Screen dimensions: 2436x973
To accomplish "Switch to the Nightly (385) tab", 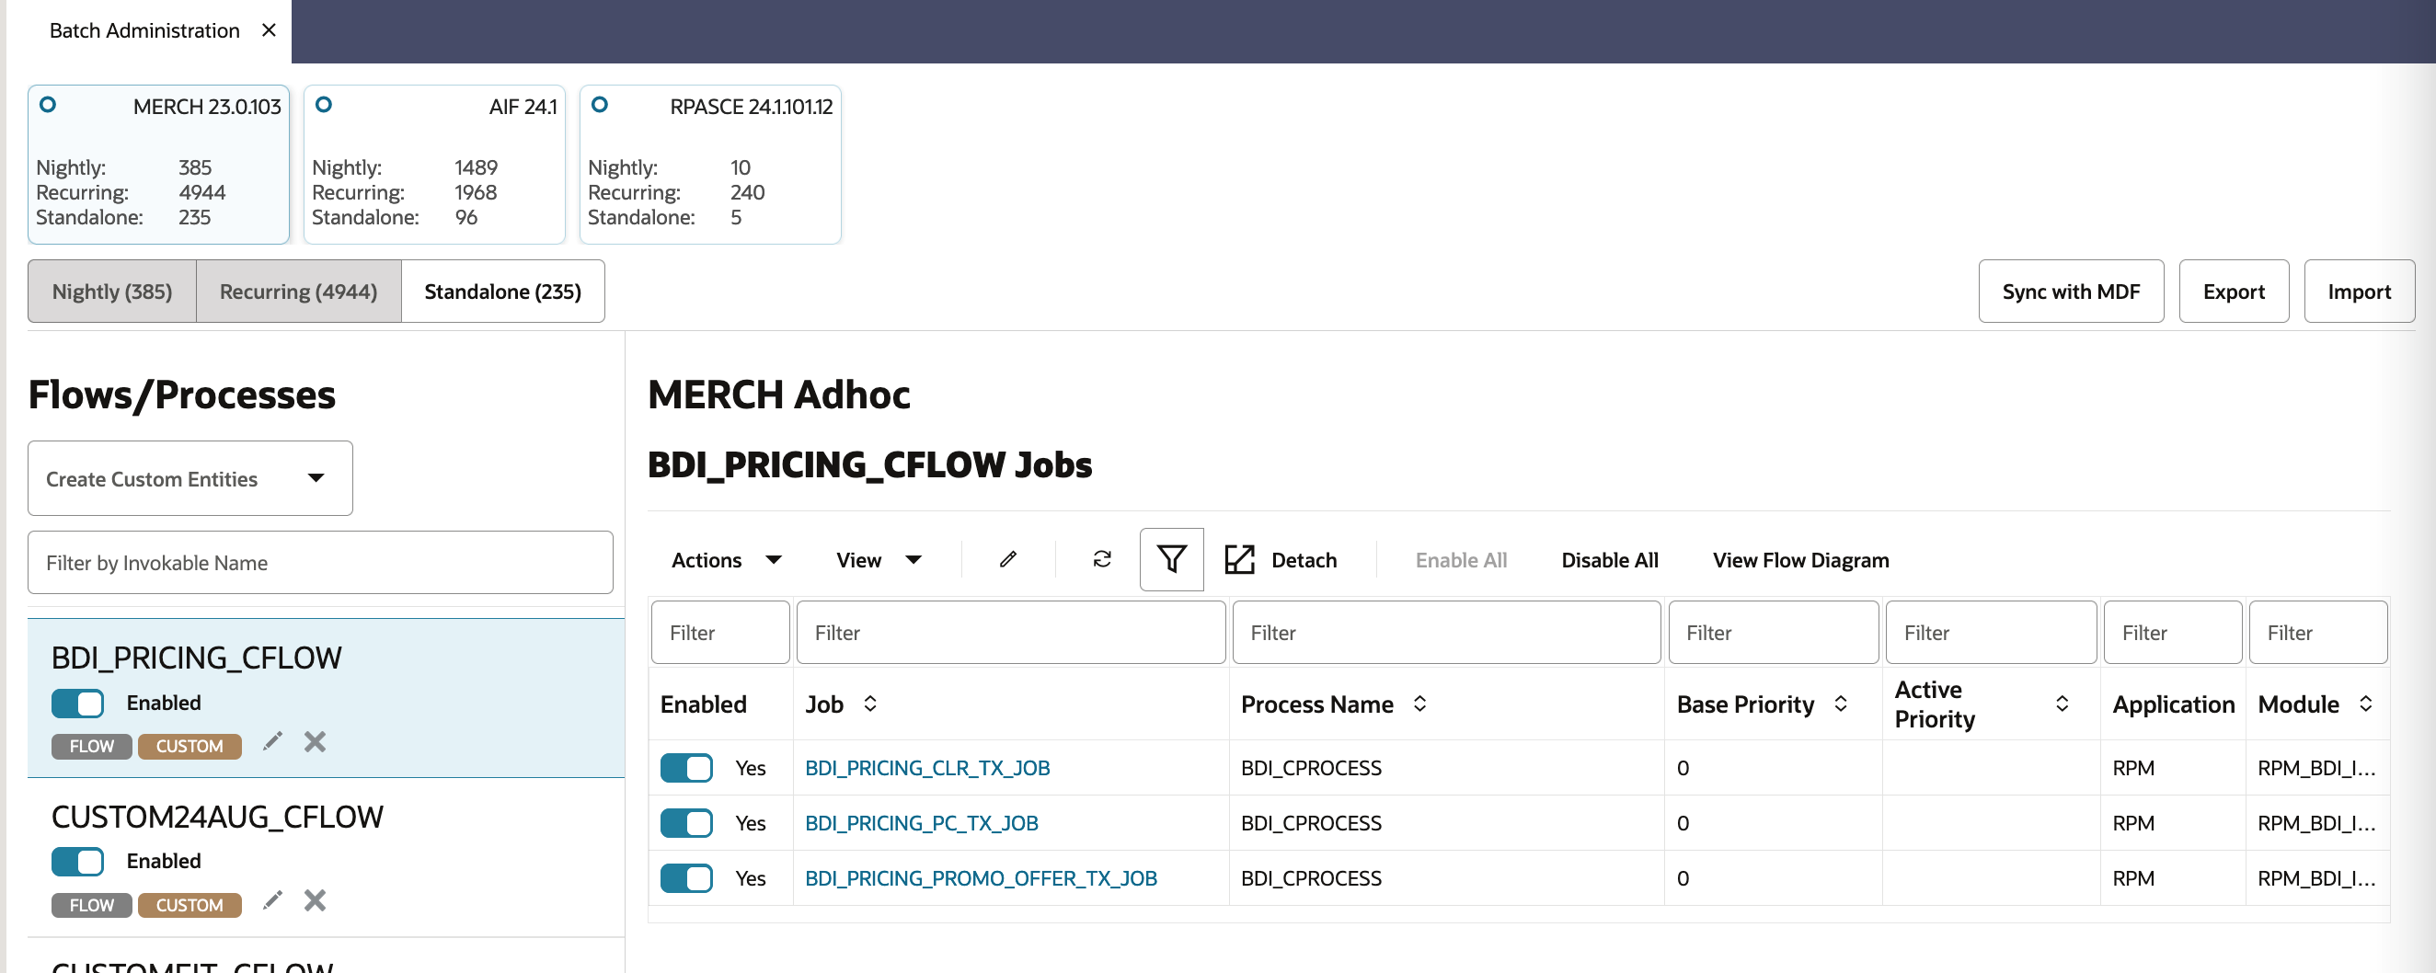I will coord(111,292).
